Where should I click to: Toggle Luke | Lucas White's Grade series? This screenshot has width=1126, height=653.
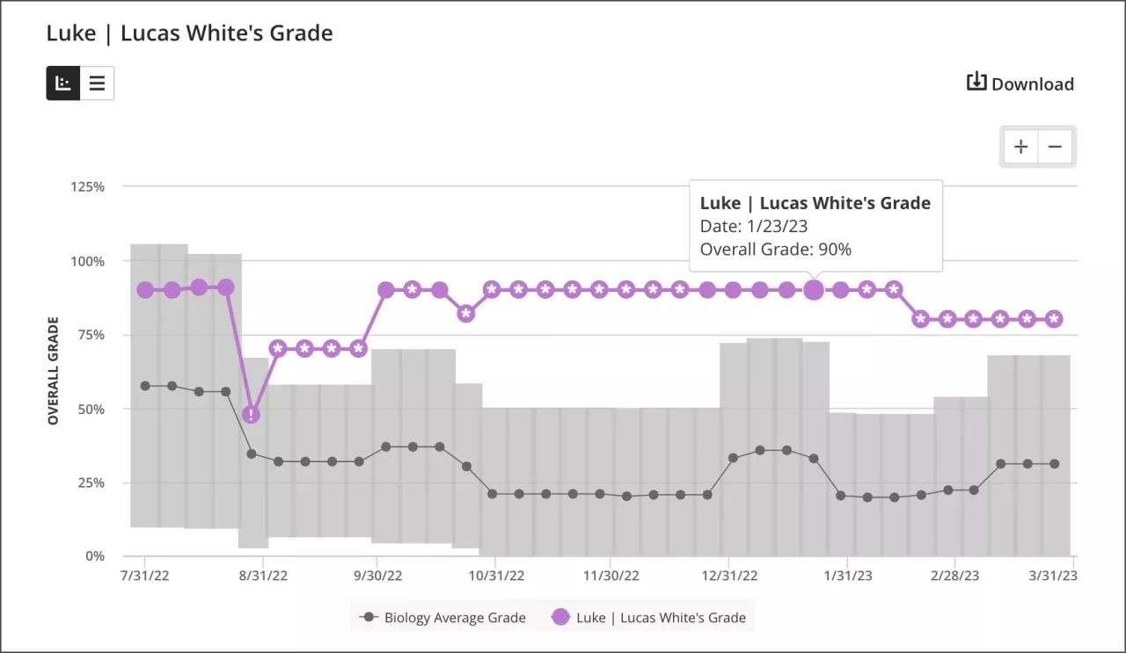(648, 617)
